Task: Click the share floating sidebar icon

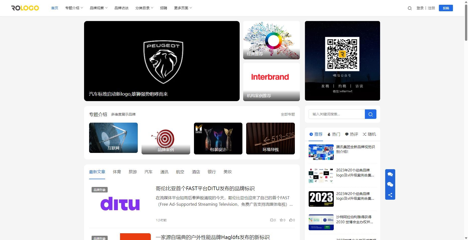Action: [x=390, y=195]
